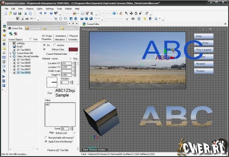Click the lock icon in toolbar
This screenshot has height=157, width=229.
click(x=121, y=13)
